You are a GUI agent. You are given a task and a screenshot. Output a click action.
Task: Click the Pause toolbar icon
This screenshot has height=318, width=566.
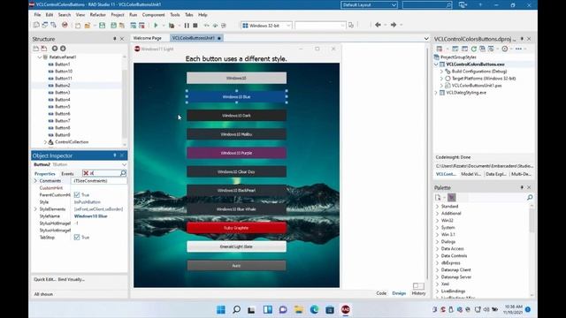(187, 26)
